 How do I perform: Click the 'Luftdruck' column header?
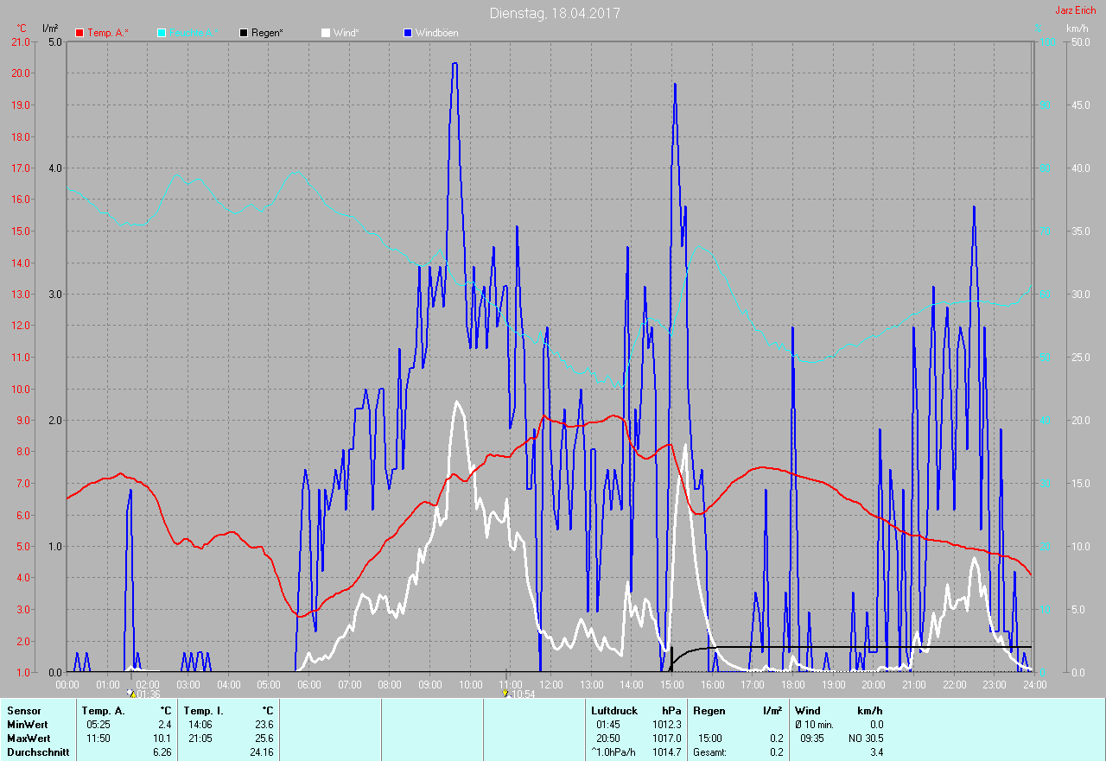coord(614,711)
